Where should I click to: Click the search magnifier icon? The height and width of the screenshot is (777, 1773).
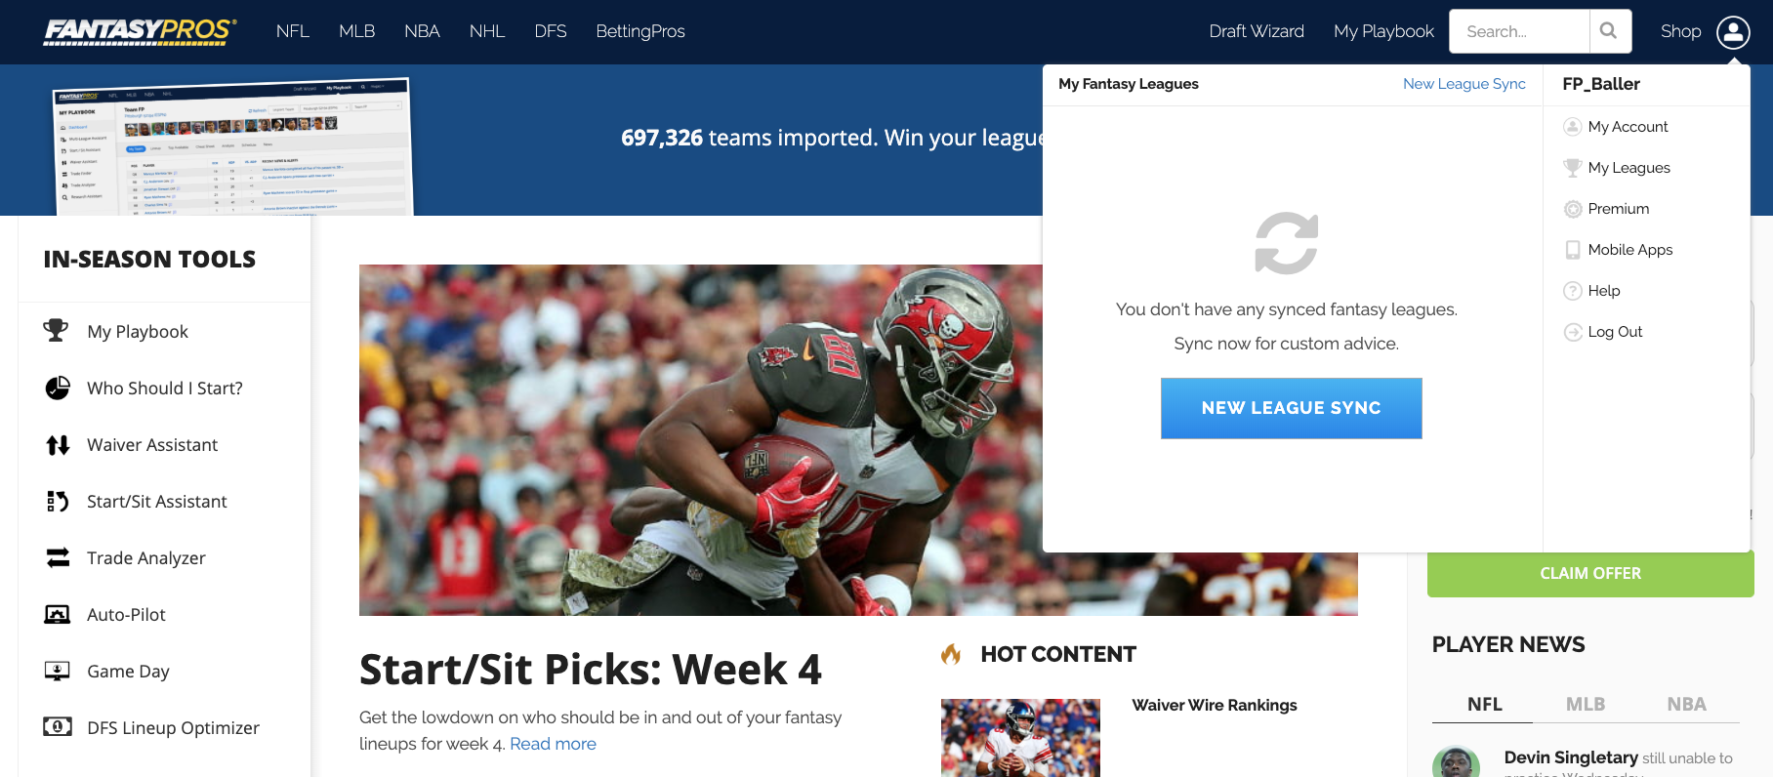(1609, 31)
